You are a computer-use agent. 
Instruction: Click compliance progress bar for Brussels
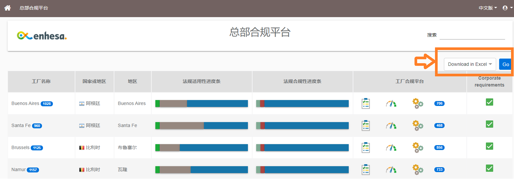tap(302, 147)
